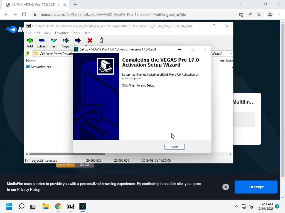The image size is (285, 213).
Task: Open the File menu in 7-Zip
Action: tap(28, 33)
